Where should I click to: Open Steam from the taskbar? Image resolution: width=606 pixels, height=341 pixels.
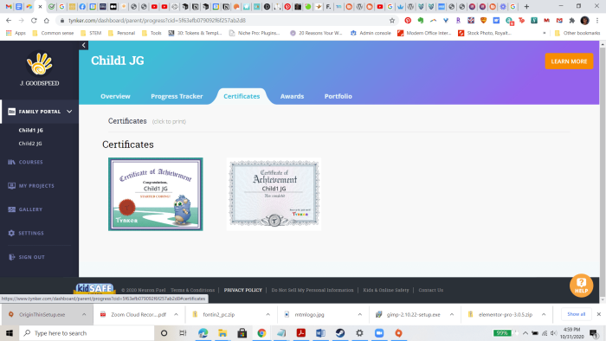pos(340,333)
